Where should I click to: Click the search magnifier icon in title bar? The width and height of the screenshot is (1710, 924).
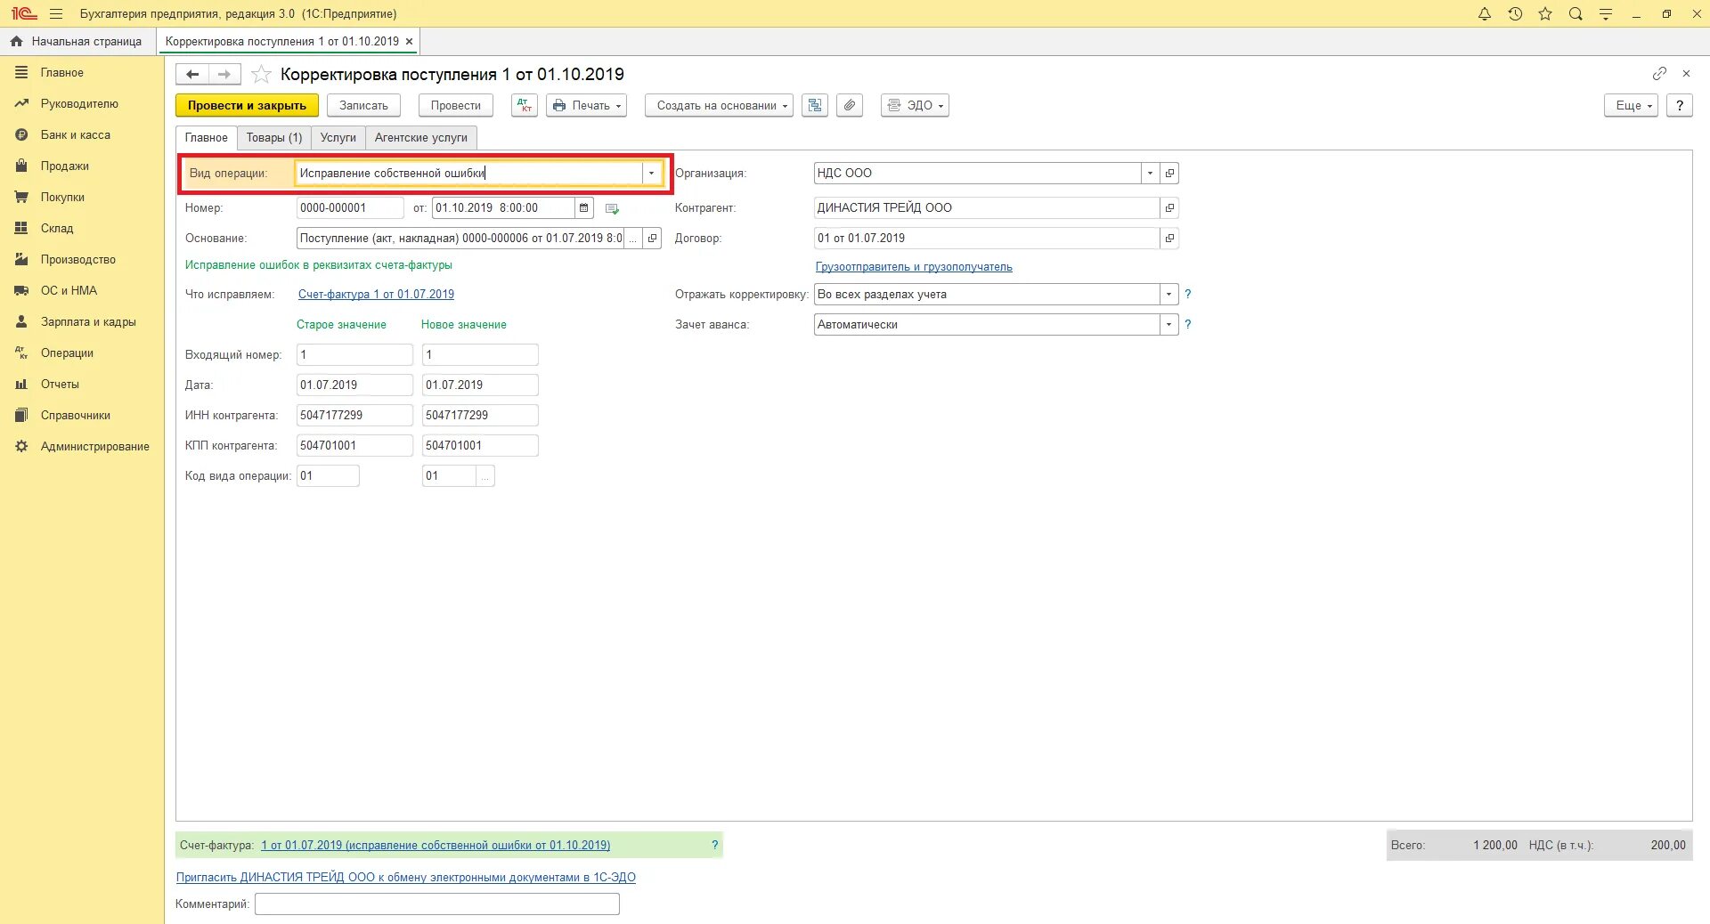click(1576, 13)
